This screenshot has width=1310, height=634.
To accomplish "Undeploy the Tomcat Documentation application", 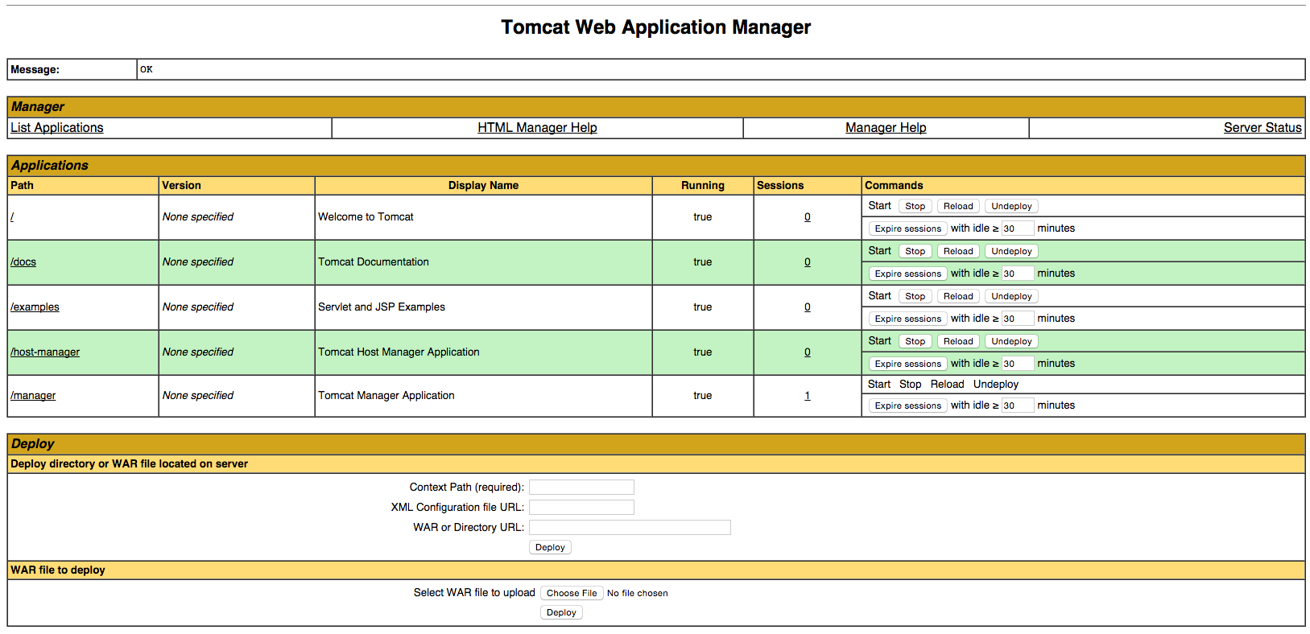I will (1011, 252).
